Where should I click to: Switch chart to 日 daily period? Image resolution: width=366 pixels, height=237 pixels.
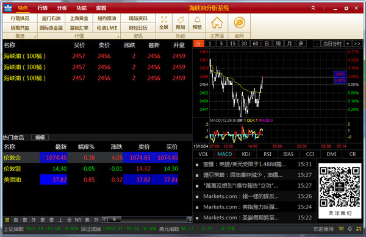[x=267, y=44]
